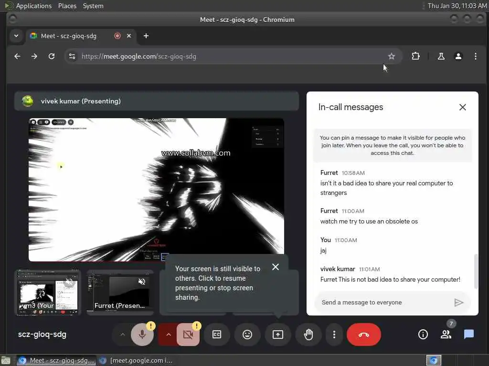This screenshot has height=366, width=489.
Task: Click the scz-gioq-sdg meeting code text
Action: coord(42,335)
